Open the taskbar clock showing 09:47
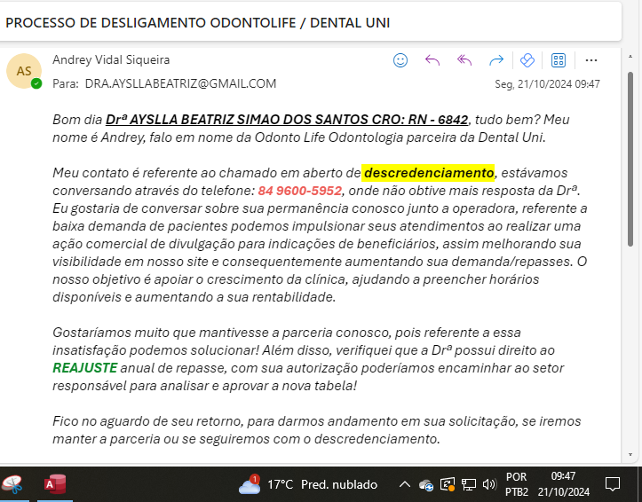 point(563,484)
